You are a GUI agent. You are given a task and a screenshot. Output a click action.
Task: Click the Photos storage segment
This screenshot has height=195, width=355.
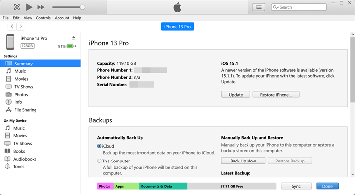coord(106,186)
